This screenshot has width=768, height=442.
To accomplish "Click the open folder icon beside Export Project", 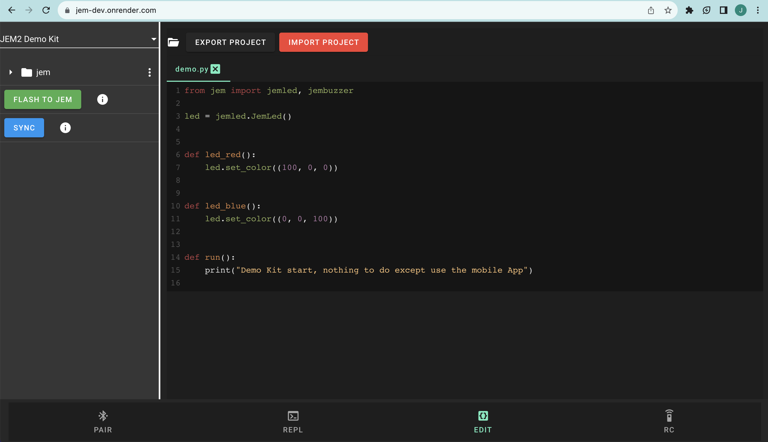I will tap(173, 42).
